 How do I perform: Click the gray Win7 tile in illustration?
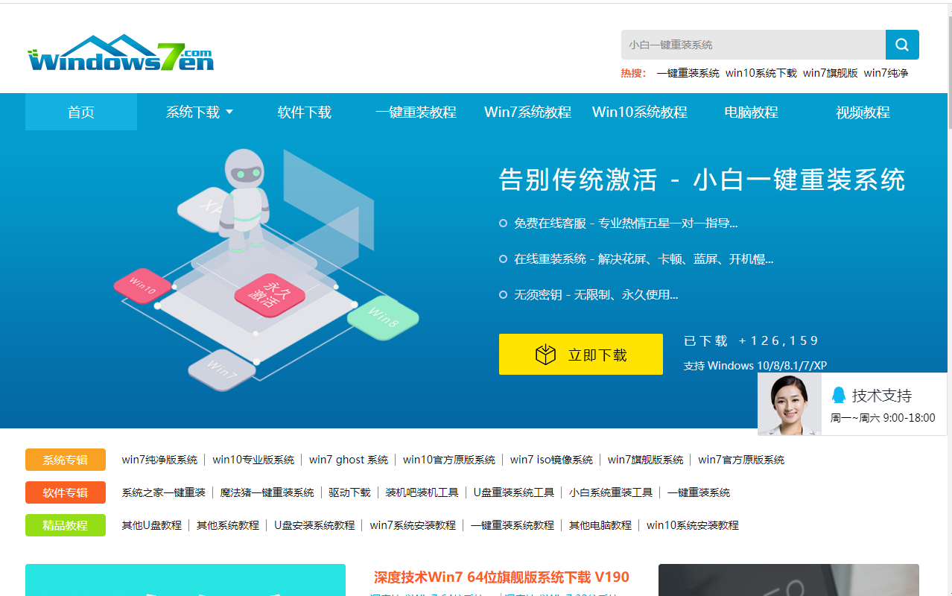pos(222,368)
